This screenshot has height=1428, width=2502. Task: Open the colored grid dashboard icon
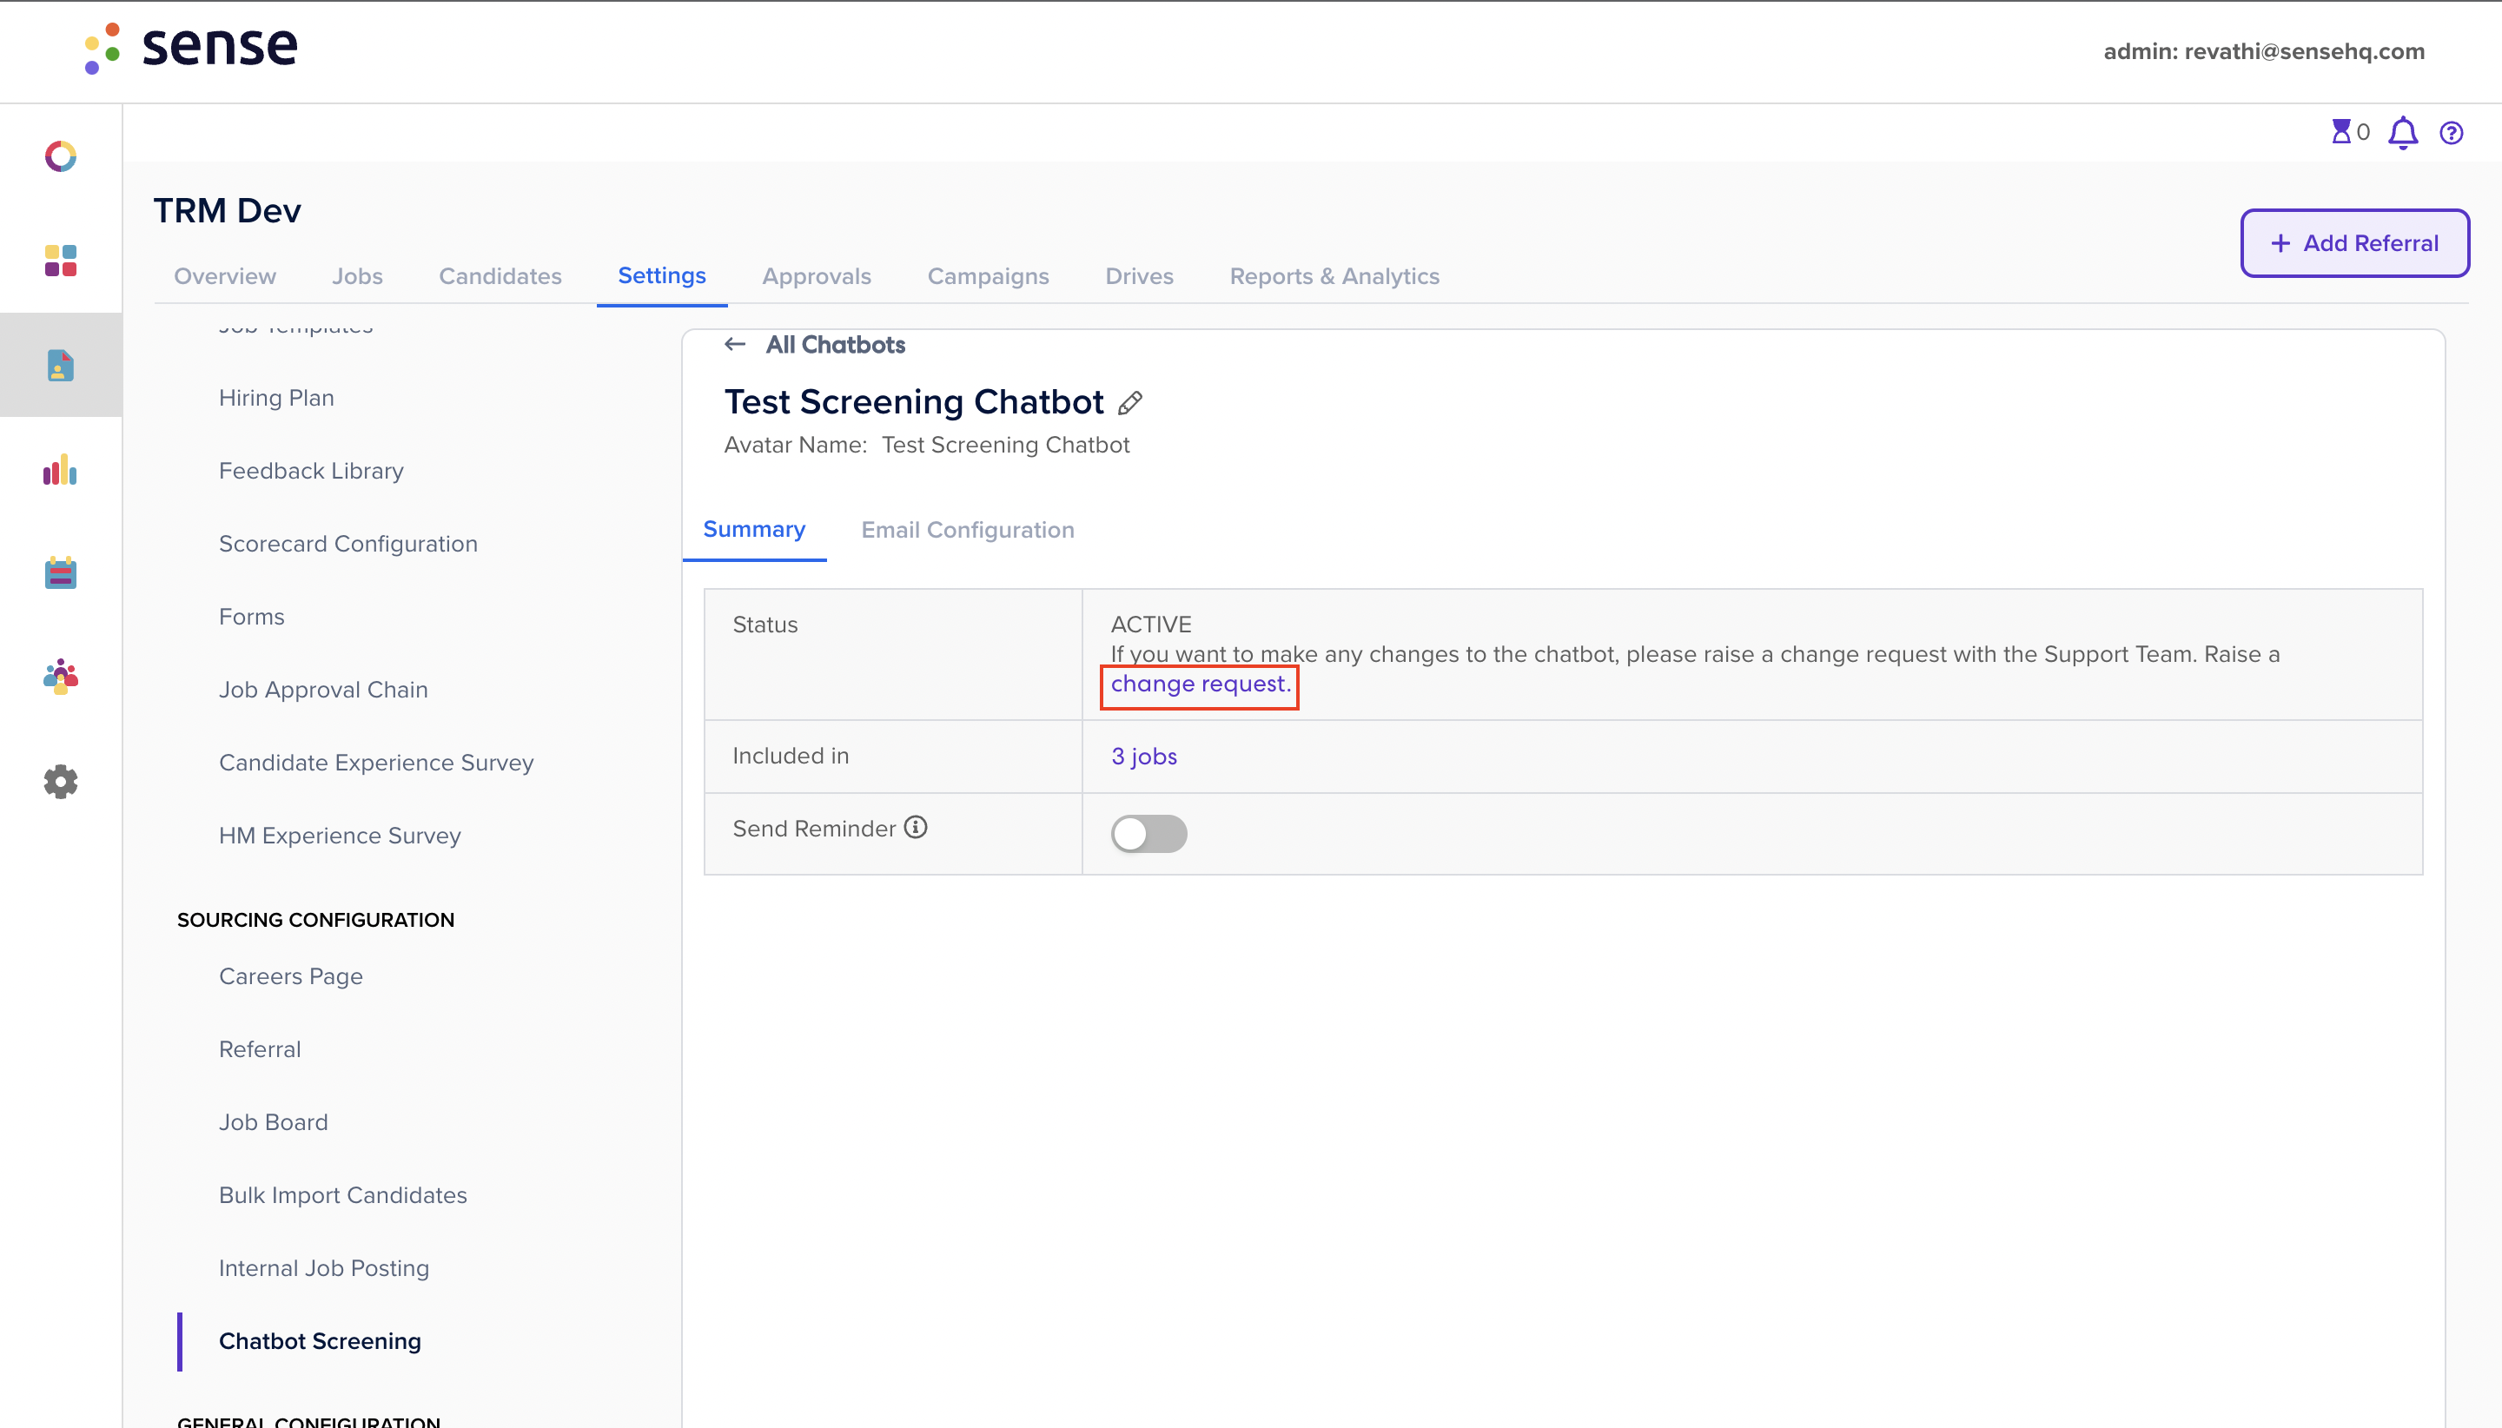tap(61, 261)
